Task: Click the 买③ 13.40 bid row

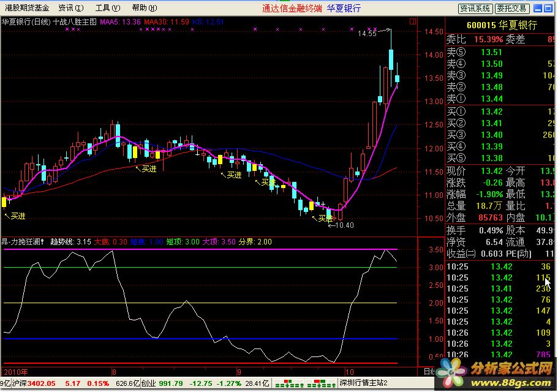Action: coord(500,135)
